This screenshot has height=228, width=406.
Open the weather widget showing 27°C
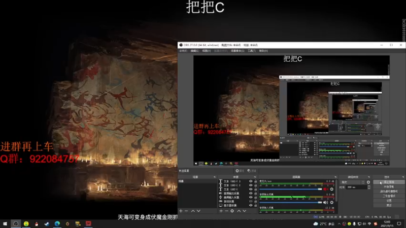point(323,224)
